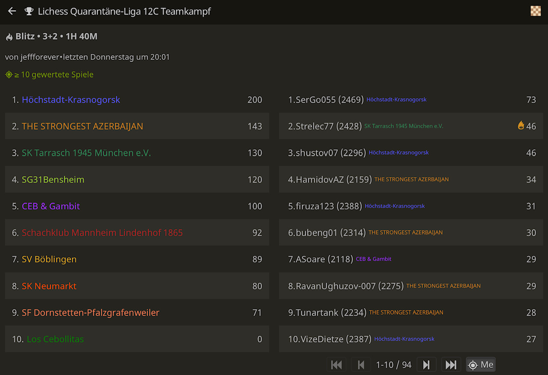Click THE STRONGEST AZERBAIJAN tag beside Tunartank

coord(406,313)
